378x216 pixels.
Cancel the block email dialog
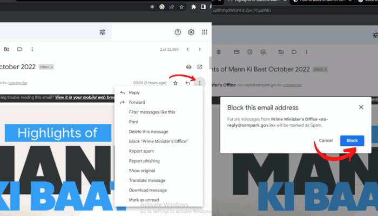pyautogui.click(x=326, y=140)
